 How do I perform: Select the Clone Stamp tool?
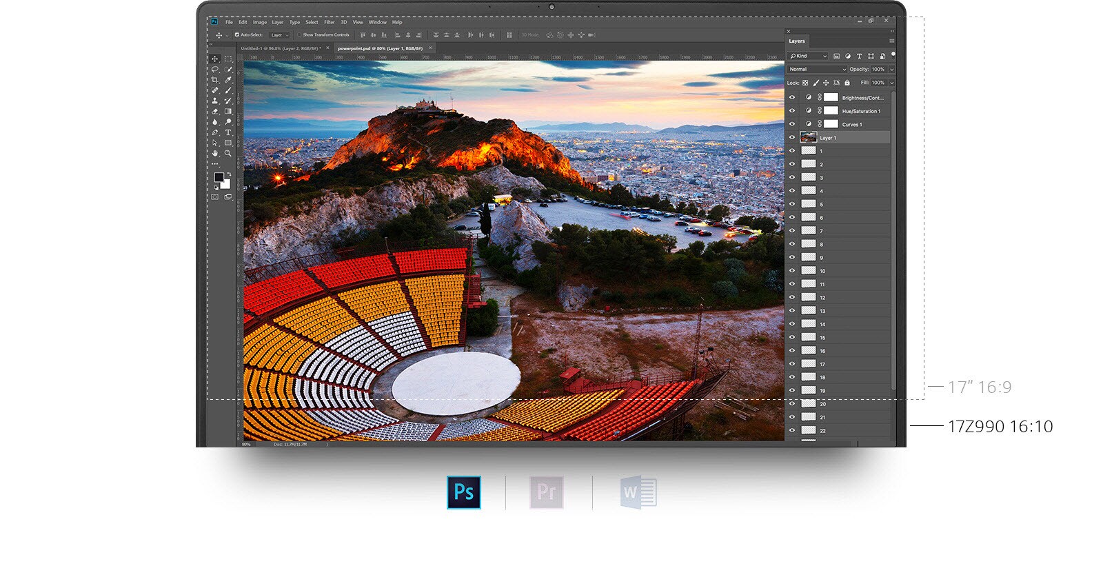[x=214, y=100]
